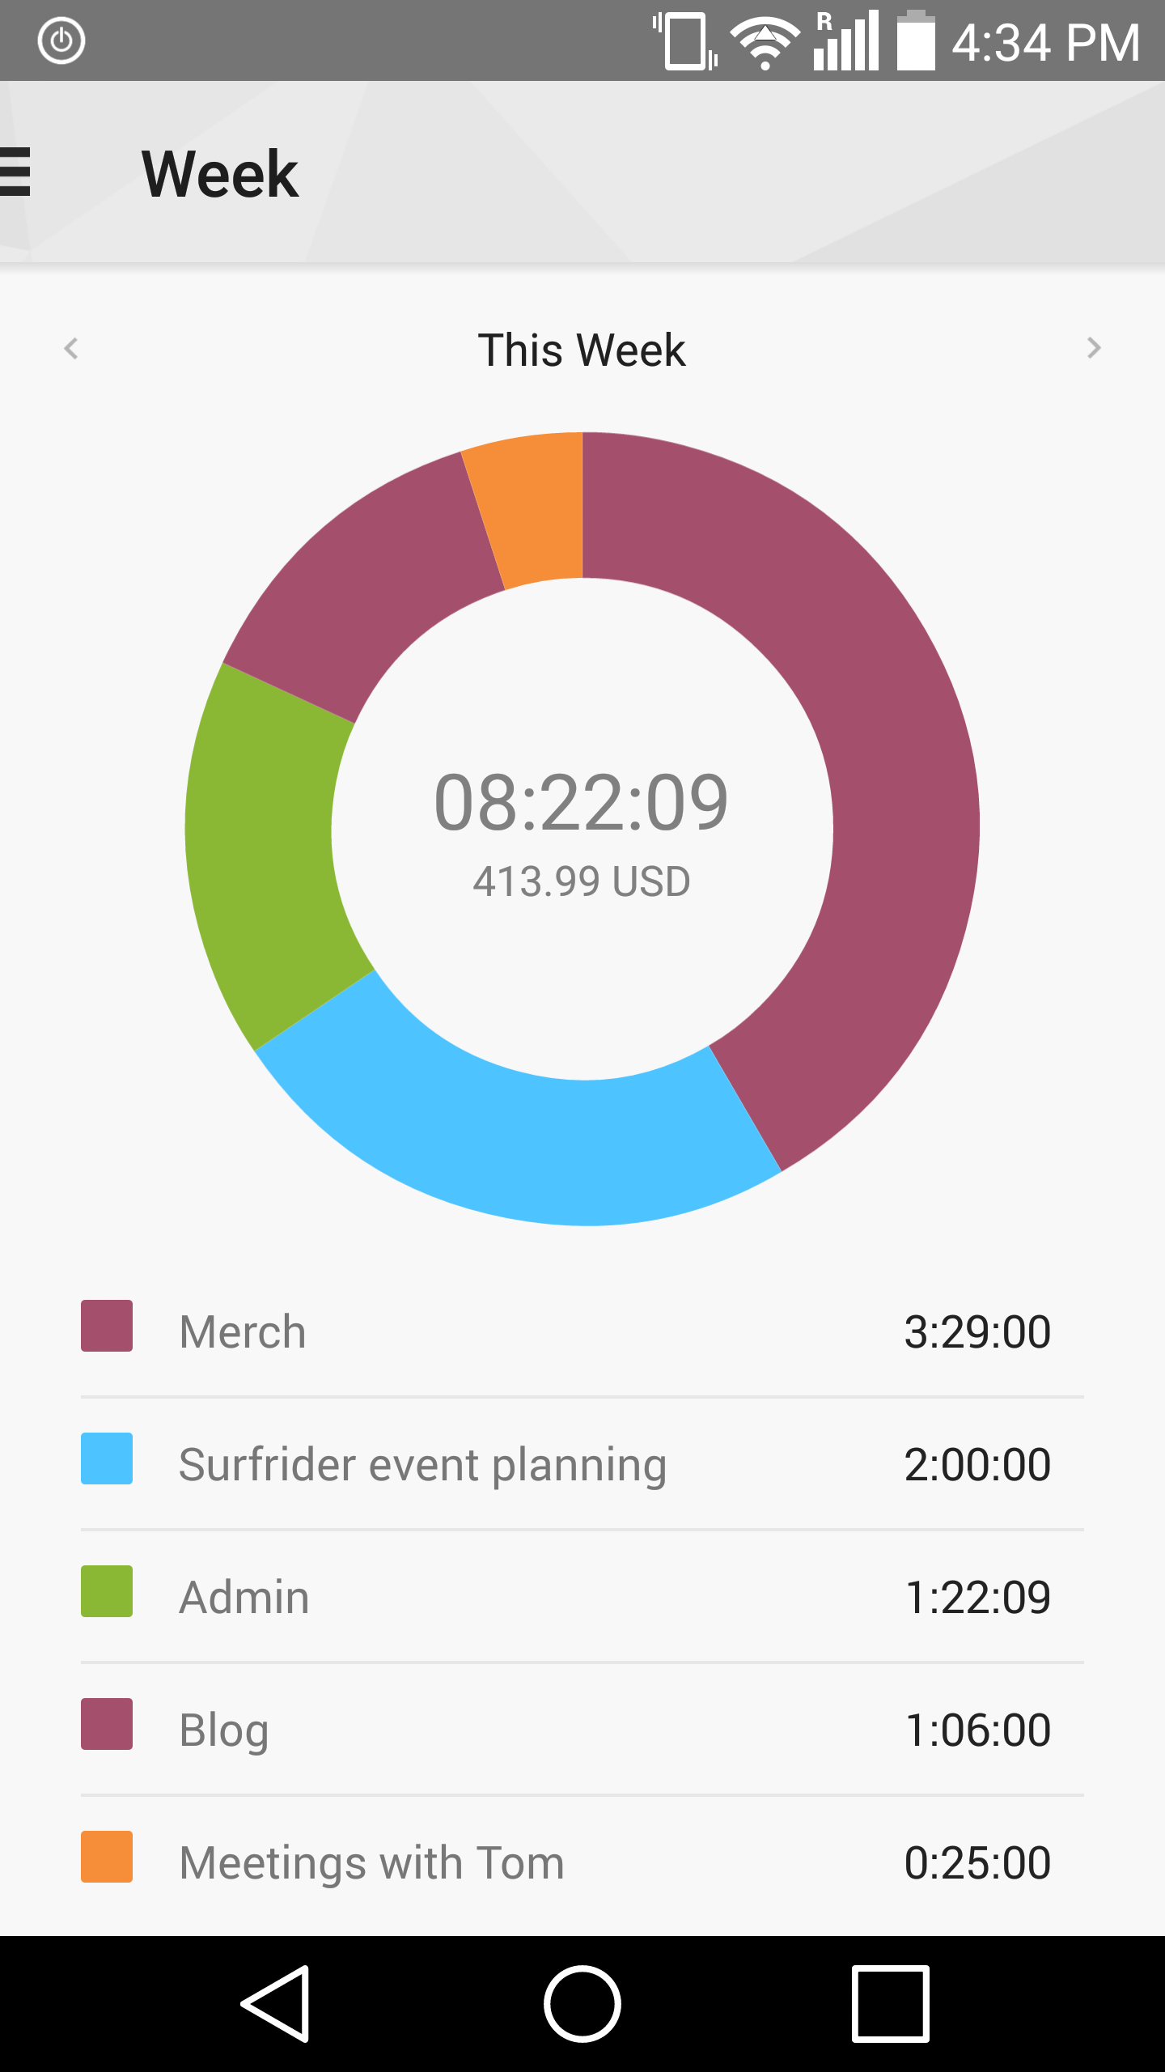Screen dimensions: 1165x2072
Task: Go to previous week with left chevron
Action: 71,349
